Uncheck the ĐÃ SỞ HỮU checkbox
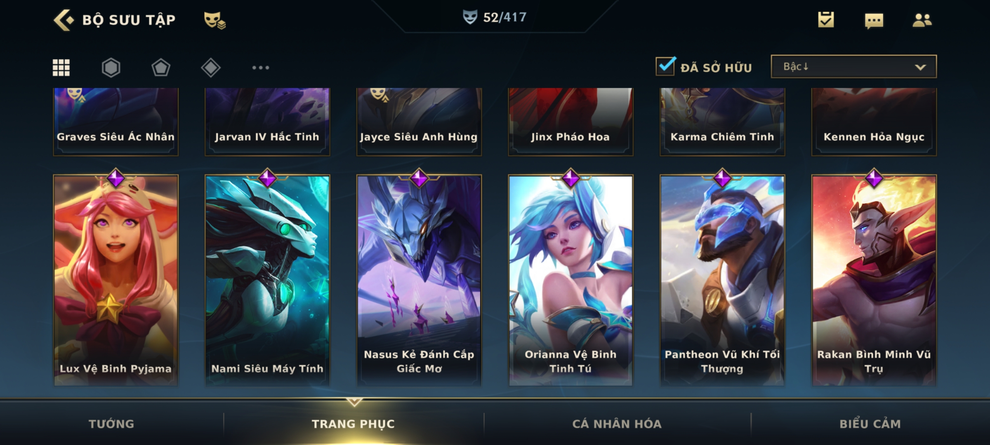 (666, 66)
